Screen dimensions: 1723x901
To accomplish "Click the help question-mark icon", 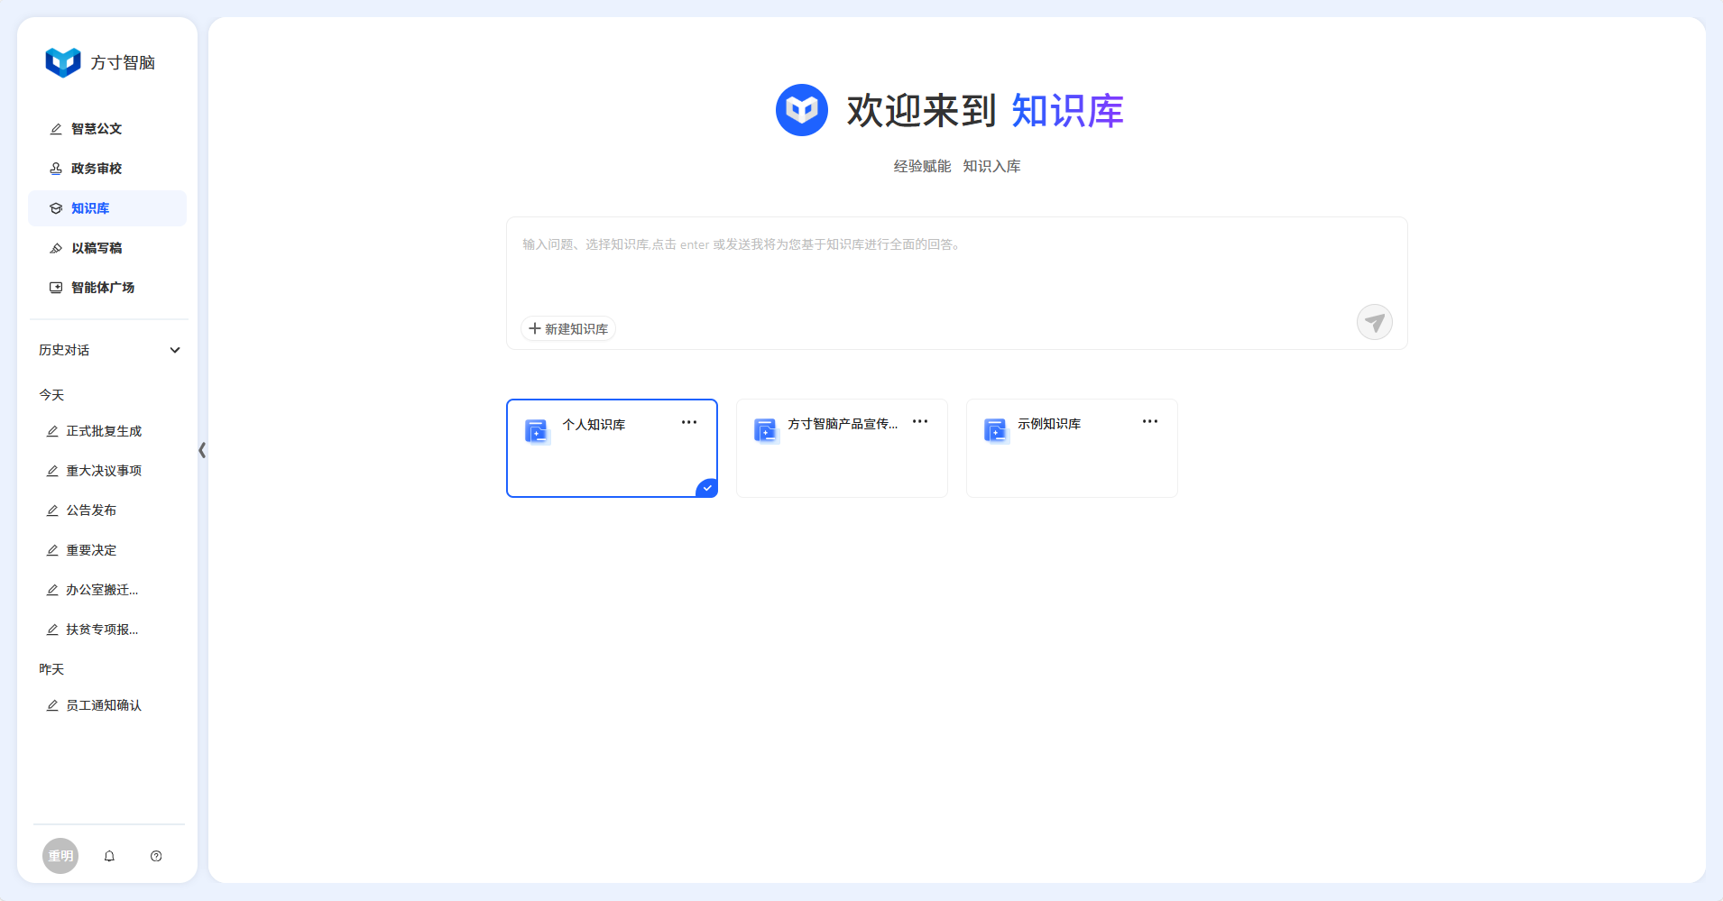I will click(x=156, y=856).
